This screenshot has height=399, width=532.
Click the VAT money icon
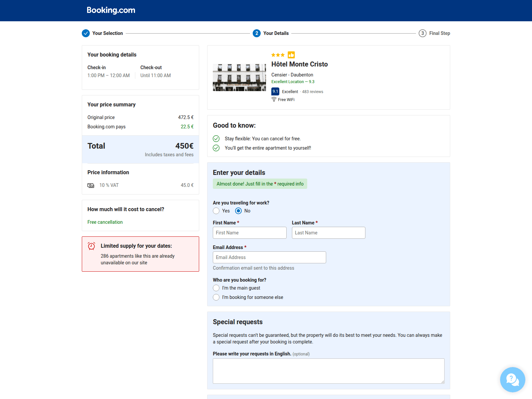[x=91, y=185]
